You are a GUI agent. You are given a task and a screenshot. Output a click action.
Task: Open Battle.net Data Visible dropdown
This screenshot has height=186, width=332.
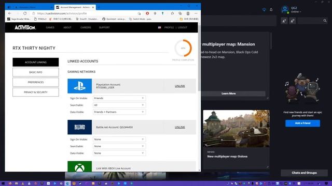pos(119,153)
